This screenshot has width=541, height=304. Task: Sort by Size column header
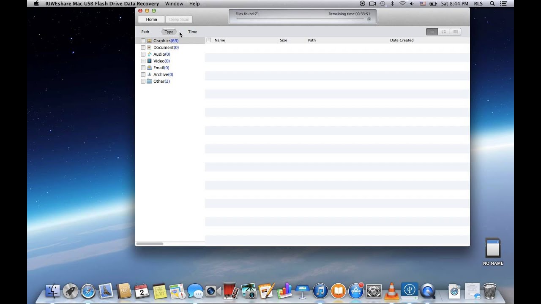[x=283, y=40]
